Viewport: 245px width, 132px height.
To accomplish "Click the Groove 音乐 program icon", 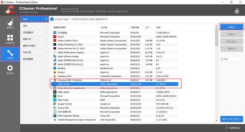I will pyautogui.click(x=55, y=108).
